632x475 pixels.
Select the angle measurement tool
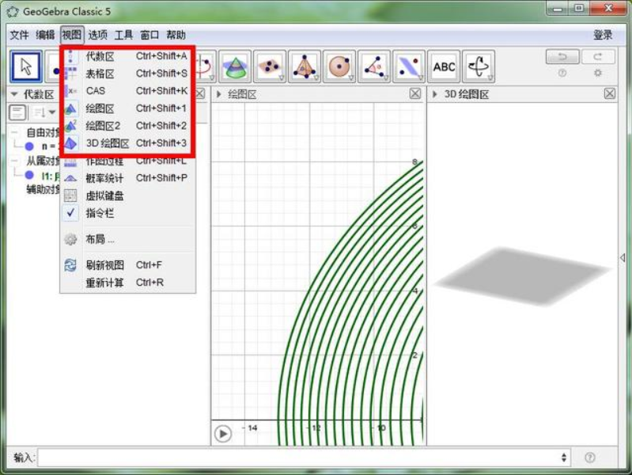click(374, 66)
